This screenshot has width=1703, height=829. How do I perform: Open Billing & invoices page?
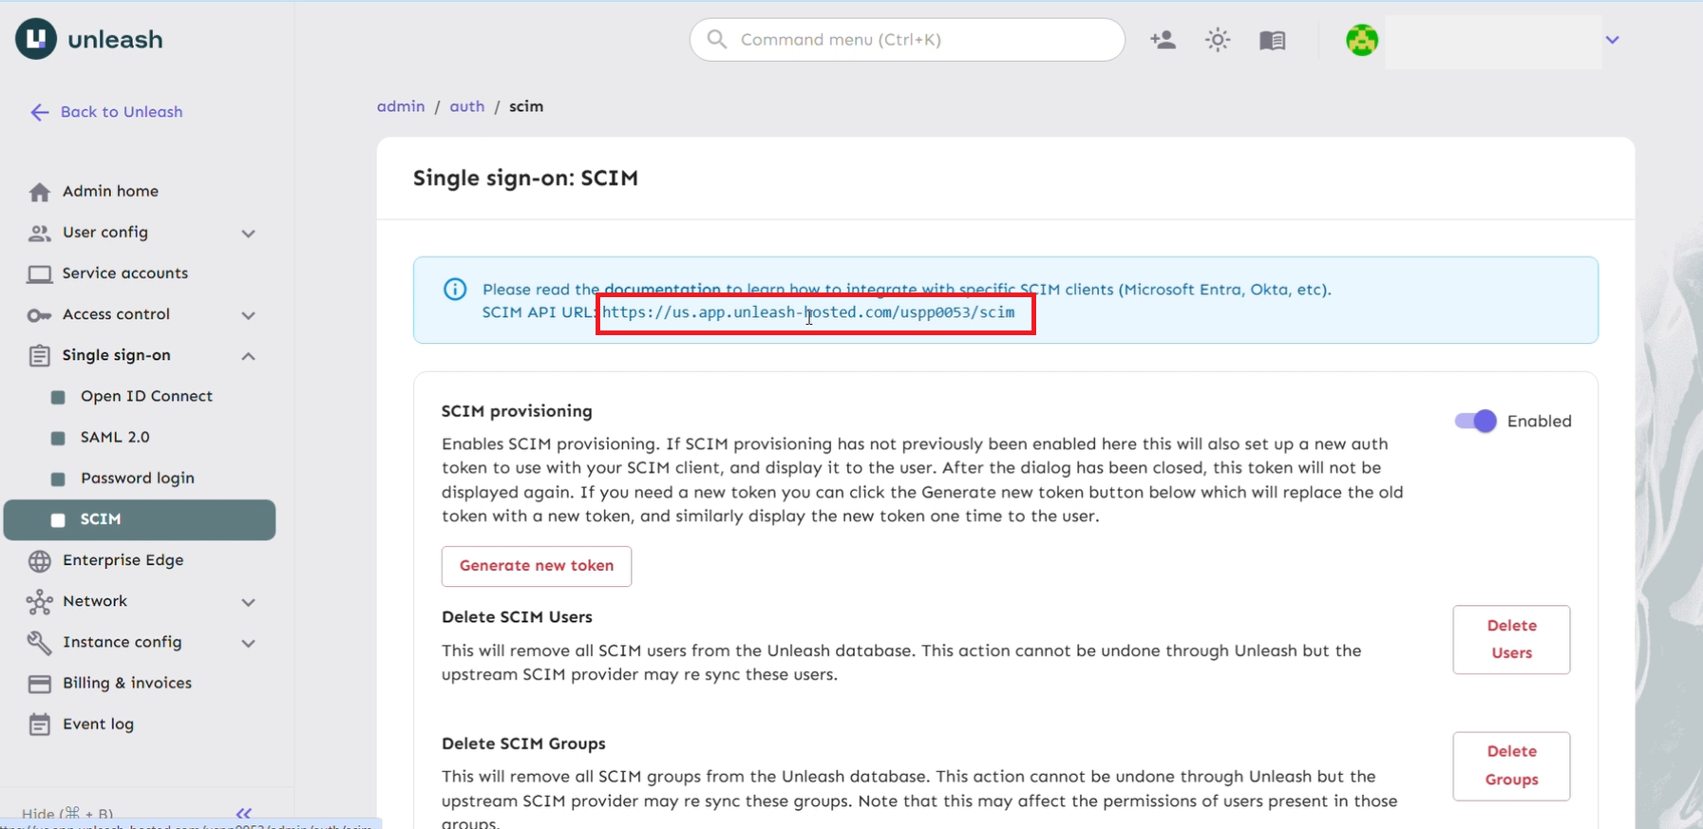pyautogui.click(x=140, y=684)
